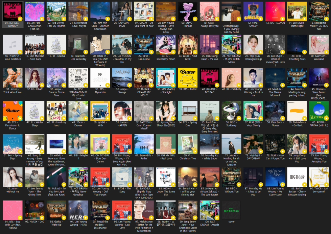331x234 pixels.
Task: Select '64. BIBI - Maybe if' thumbnail
Action: (x=78, y=144)
